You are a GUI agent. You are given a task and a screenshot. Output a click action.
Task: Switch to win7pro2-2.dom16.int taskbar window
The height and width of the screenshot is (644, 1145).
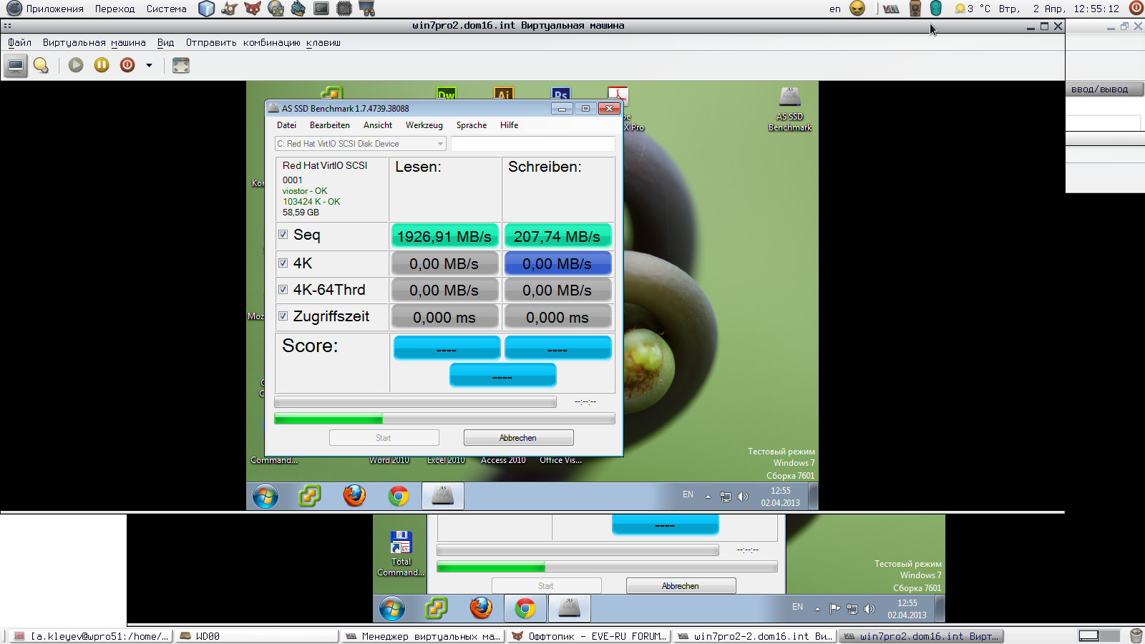[x=754, y=636]
